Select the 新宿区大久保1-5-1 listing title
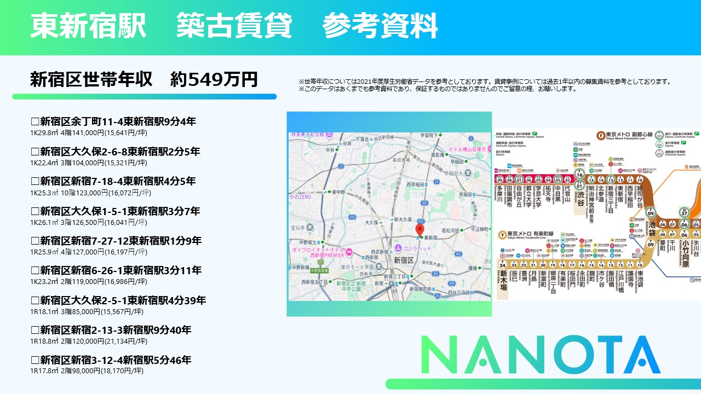This screenshot has width=701, height=394. coord(120,211)
